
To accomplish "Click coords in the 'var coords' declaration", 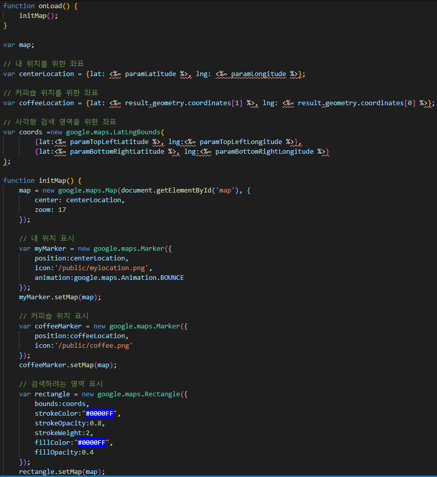I will click(31, 132).
